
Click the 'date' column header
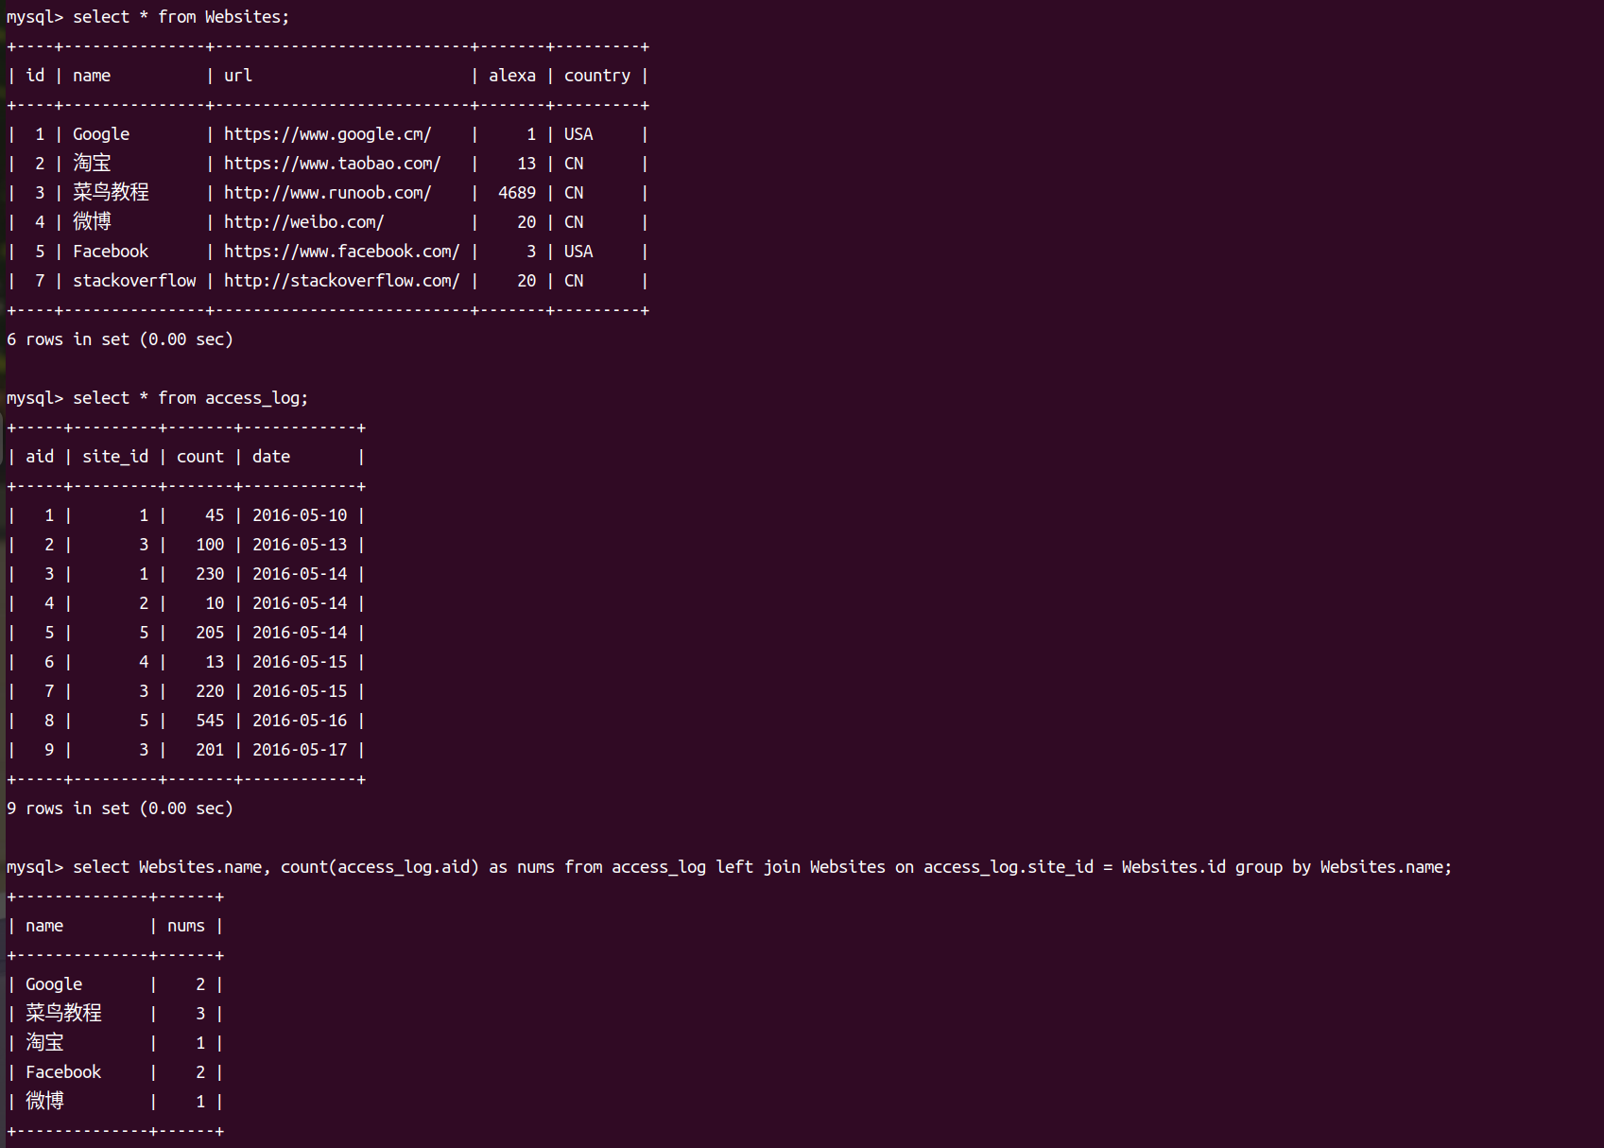271,457
